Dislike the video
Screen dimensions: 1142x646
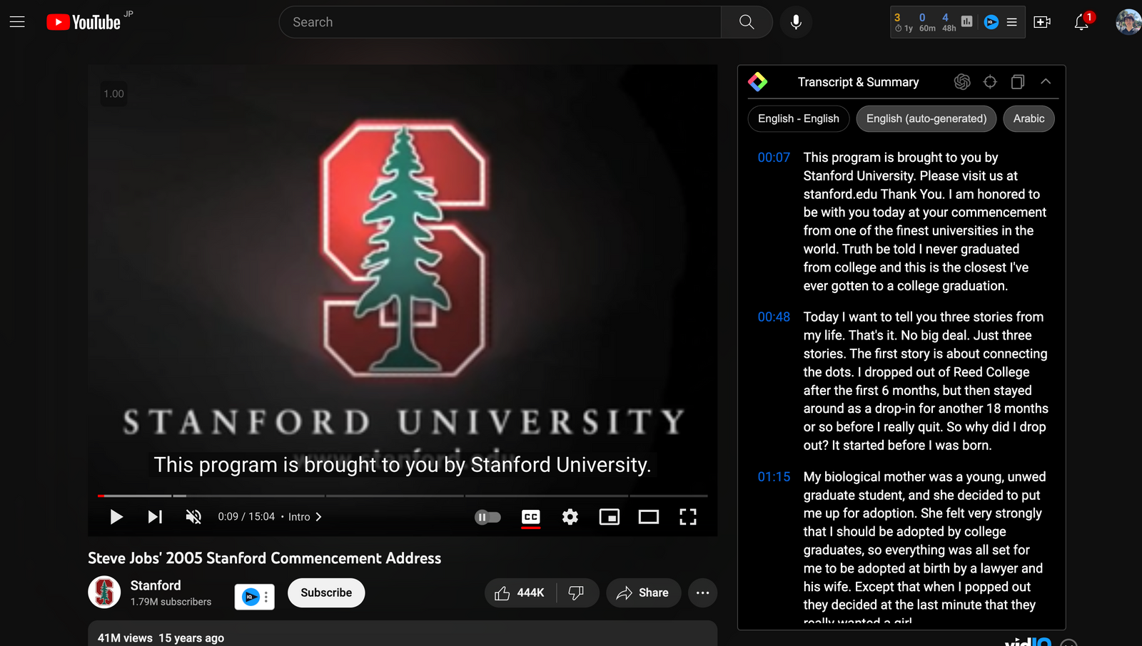click(576, 593)
